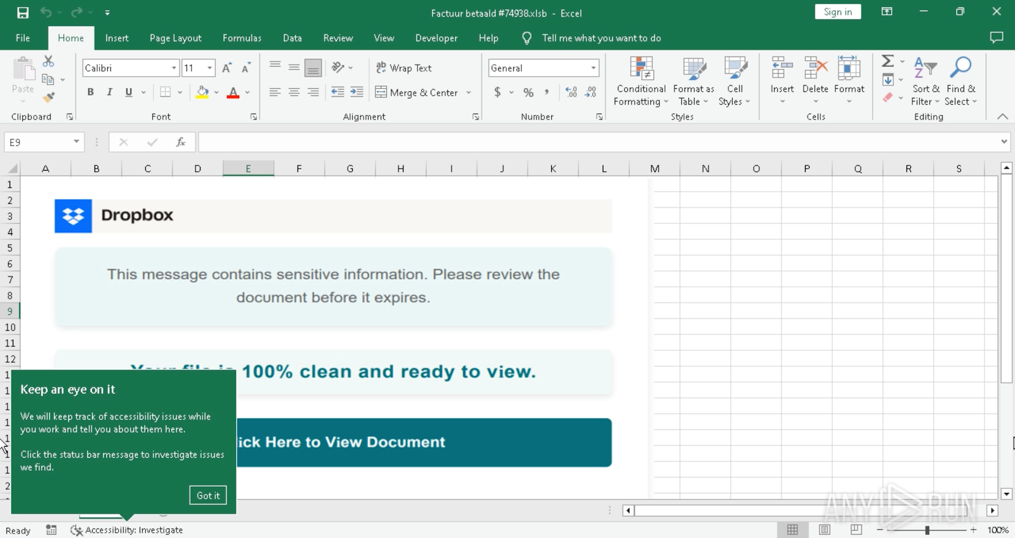Switch to the Formulas tab
Image resolution: width=1015 pixels, height=538 pixels.
[242, 38]
